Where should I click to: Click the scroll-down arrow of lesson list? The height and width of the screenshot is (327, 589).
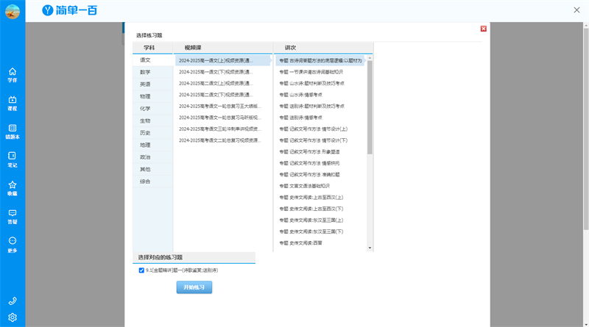pyautogui.click(x=370, y=248)
